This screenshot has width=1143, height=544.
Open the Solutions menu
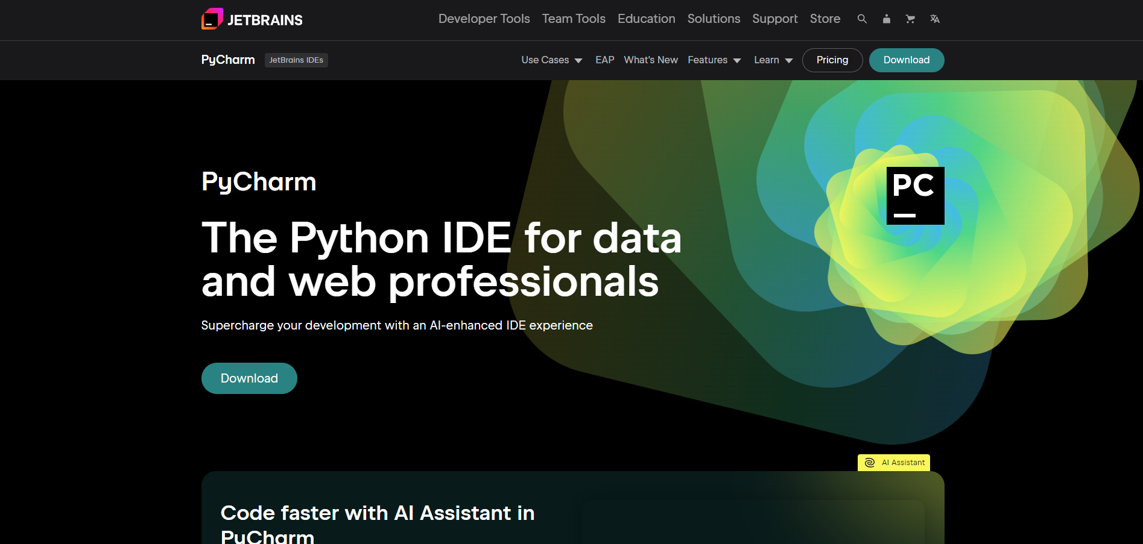pos(714,19)
